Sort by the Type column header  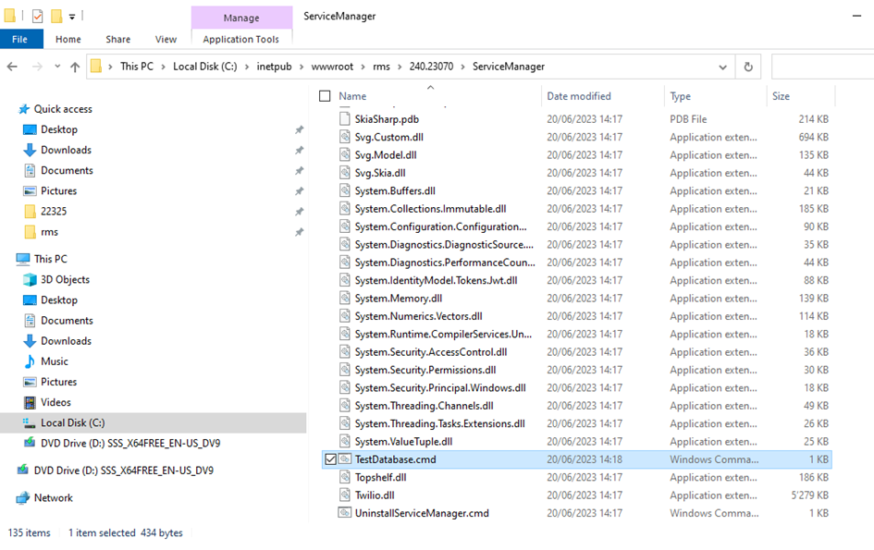(x=680, y=96)
